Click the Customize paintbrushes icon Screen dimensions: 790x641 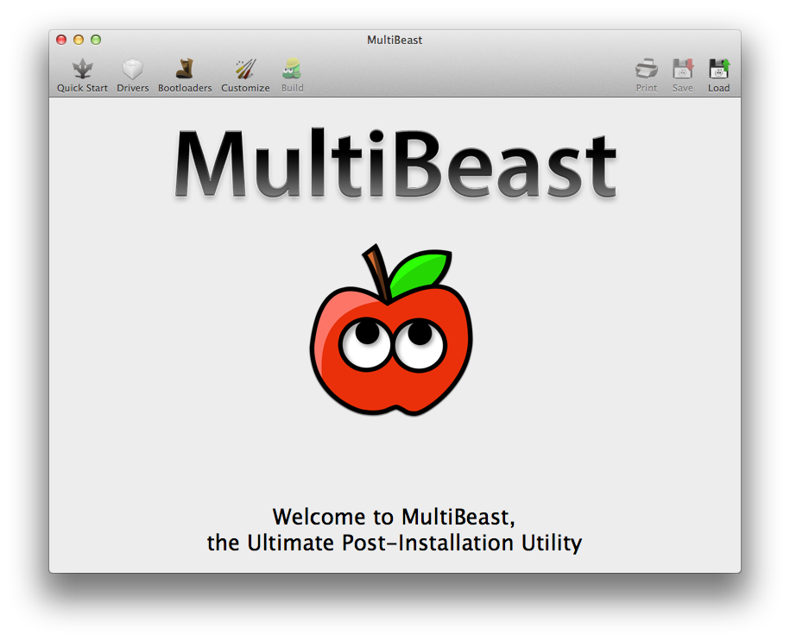click(x=245, y=70)
